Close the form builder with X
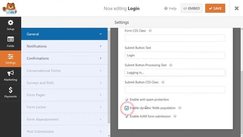The width and height of the screenshot is (243, 137). tap(237, 8)
